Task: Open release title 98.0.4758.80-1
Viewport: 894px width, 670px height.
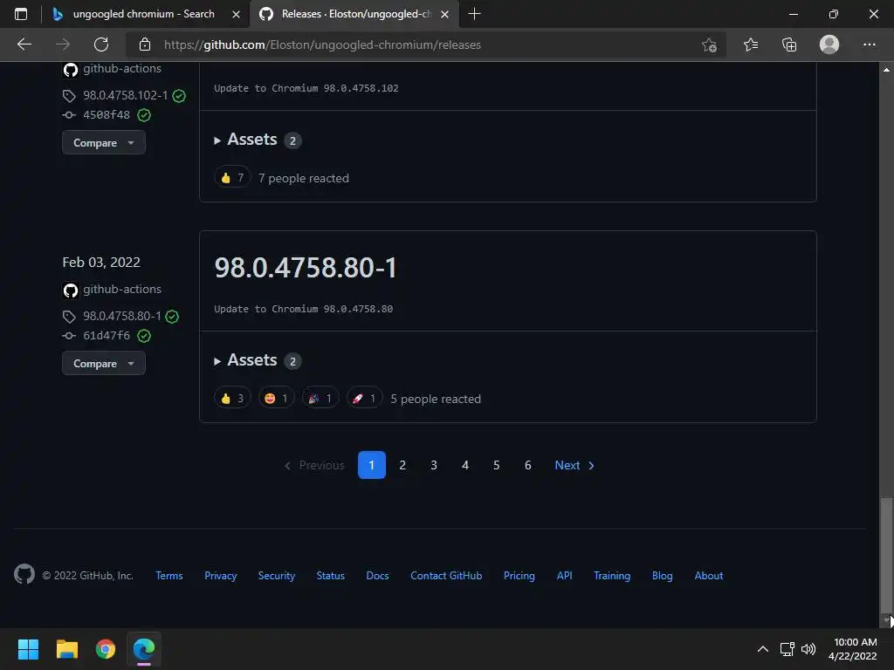Action: (x=306, y=267)
